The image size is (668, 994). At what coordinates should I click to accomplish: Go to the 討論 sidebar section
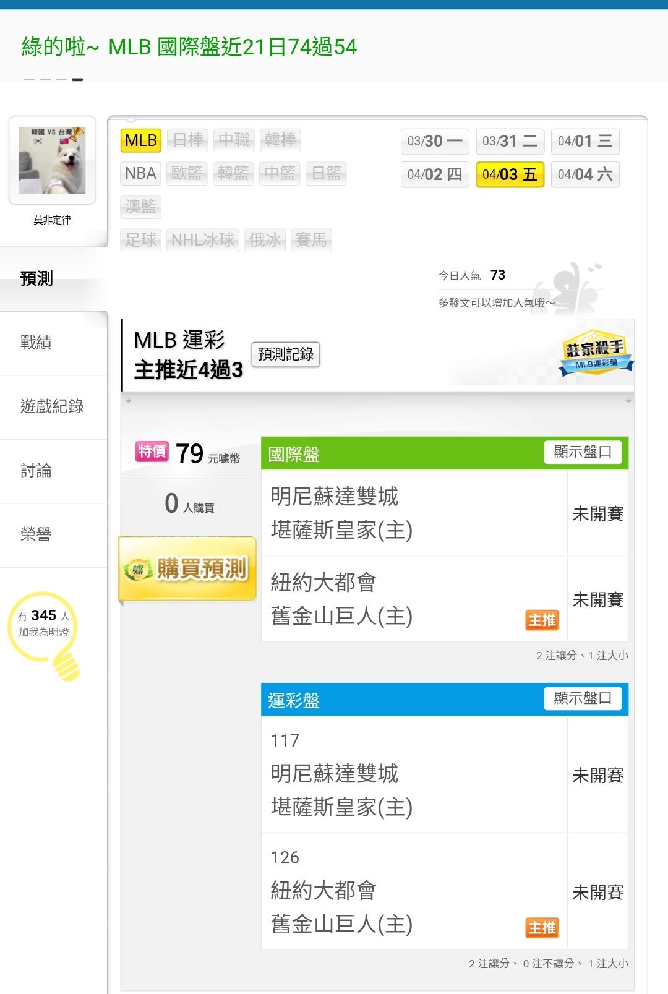click(x=36, y=471)
